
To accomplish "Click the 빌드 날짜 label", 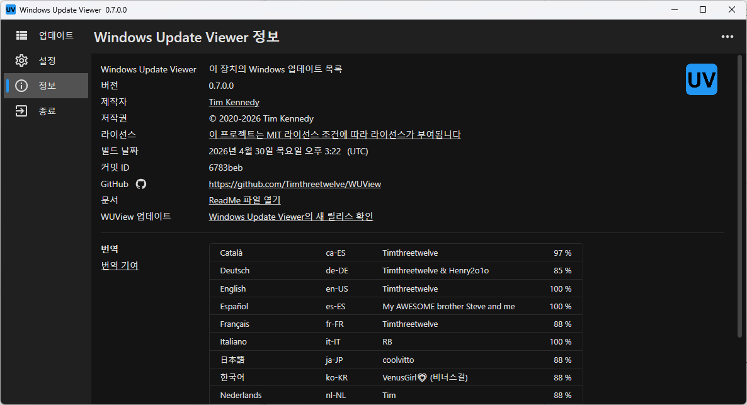I will click(120, 151).
